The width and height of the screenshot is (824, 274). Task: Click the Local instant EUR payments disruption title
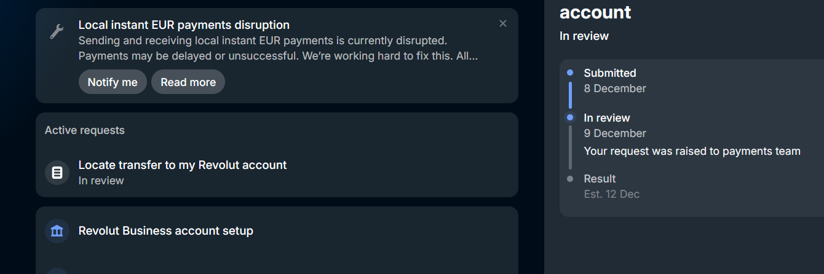184,25
